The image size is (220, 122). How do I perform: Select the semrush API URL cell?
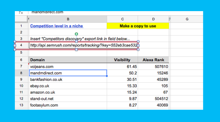[84, 45]
